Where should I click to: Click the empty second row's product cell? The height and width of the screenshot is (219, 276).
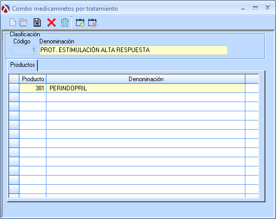[x=33, y=98]
